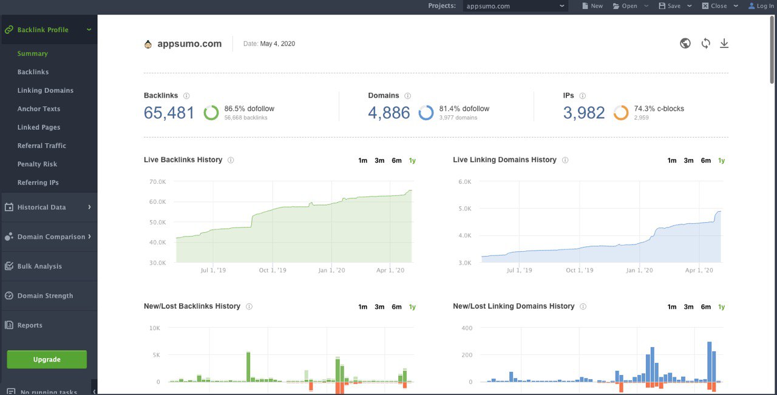
Task: Click the Domain Comparison icon in sidebar
Action: pos(9,237)
